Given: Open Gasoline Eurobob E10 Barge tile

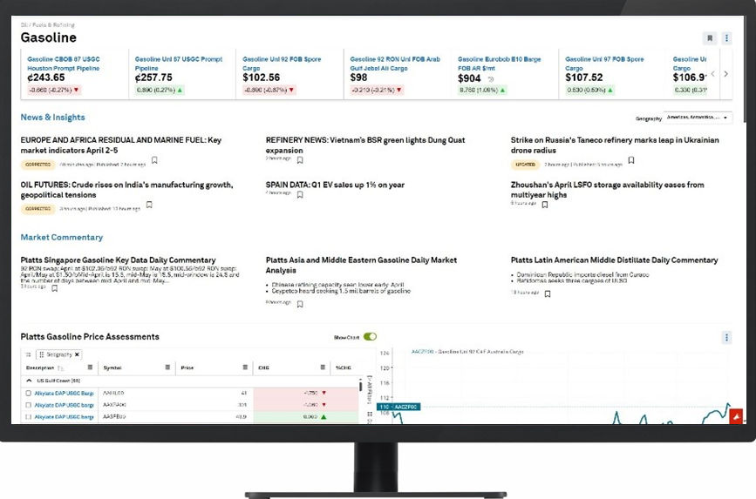Looking at the screenshot, I should click(x=499, y=64).
